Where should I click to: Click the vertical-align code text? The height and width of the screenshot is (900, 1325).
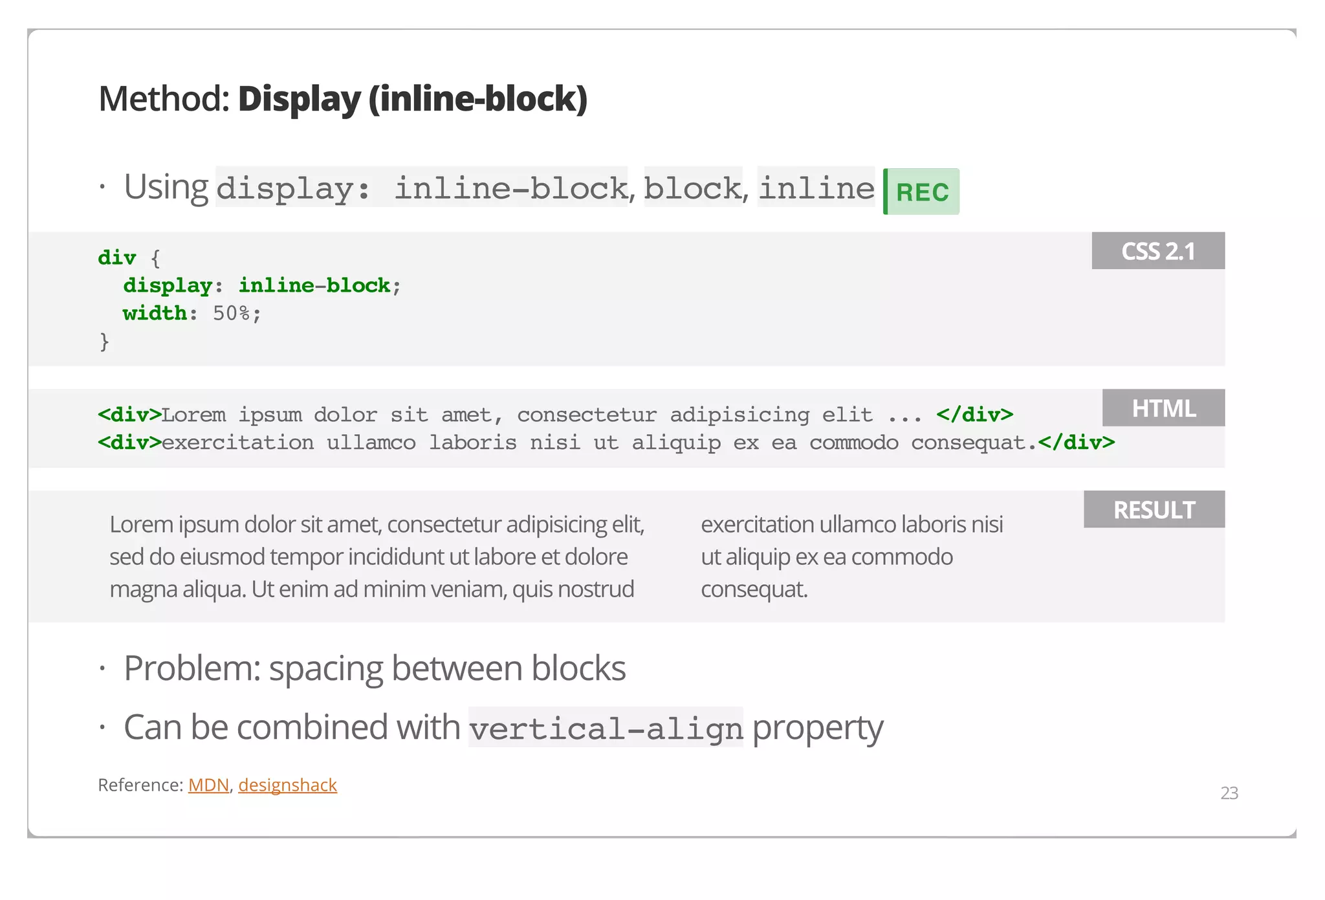point(606,729)
